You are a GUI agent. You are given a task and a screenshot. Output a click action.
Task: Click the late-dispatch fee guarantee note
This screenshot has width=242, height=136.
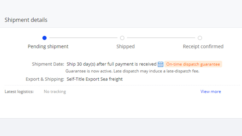(132, 71)
